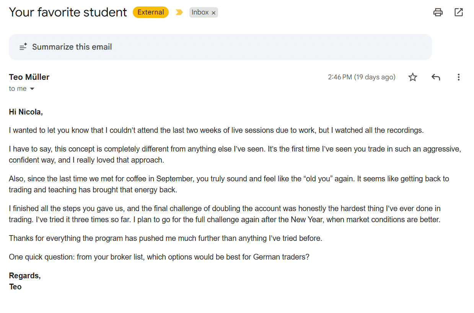Click the 2:46 PM timestamp

(361, 77)
